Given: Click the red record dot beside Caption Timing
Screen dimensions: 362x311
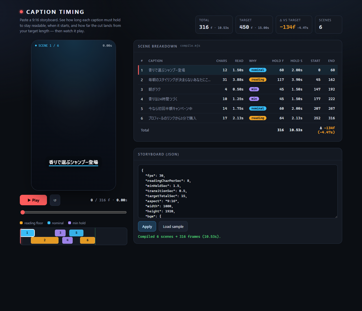Looking at the screenshot, I should point(21,12).
